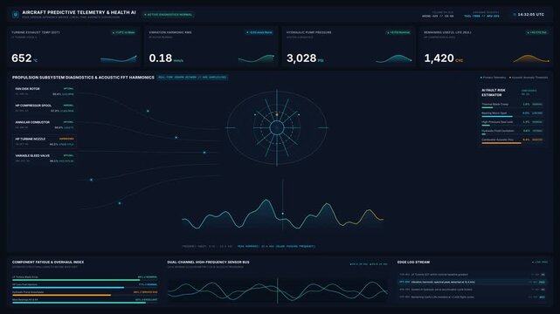Click the central hub of the turbine radar diagram

[x=277, y=127]
